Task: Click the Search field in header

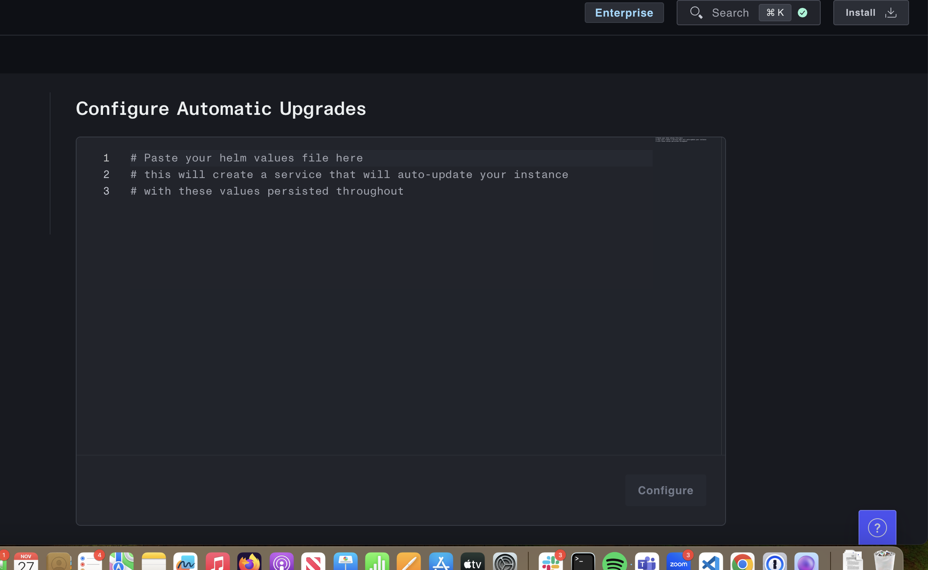Action: click(x=730, y=13)
